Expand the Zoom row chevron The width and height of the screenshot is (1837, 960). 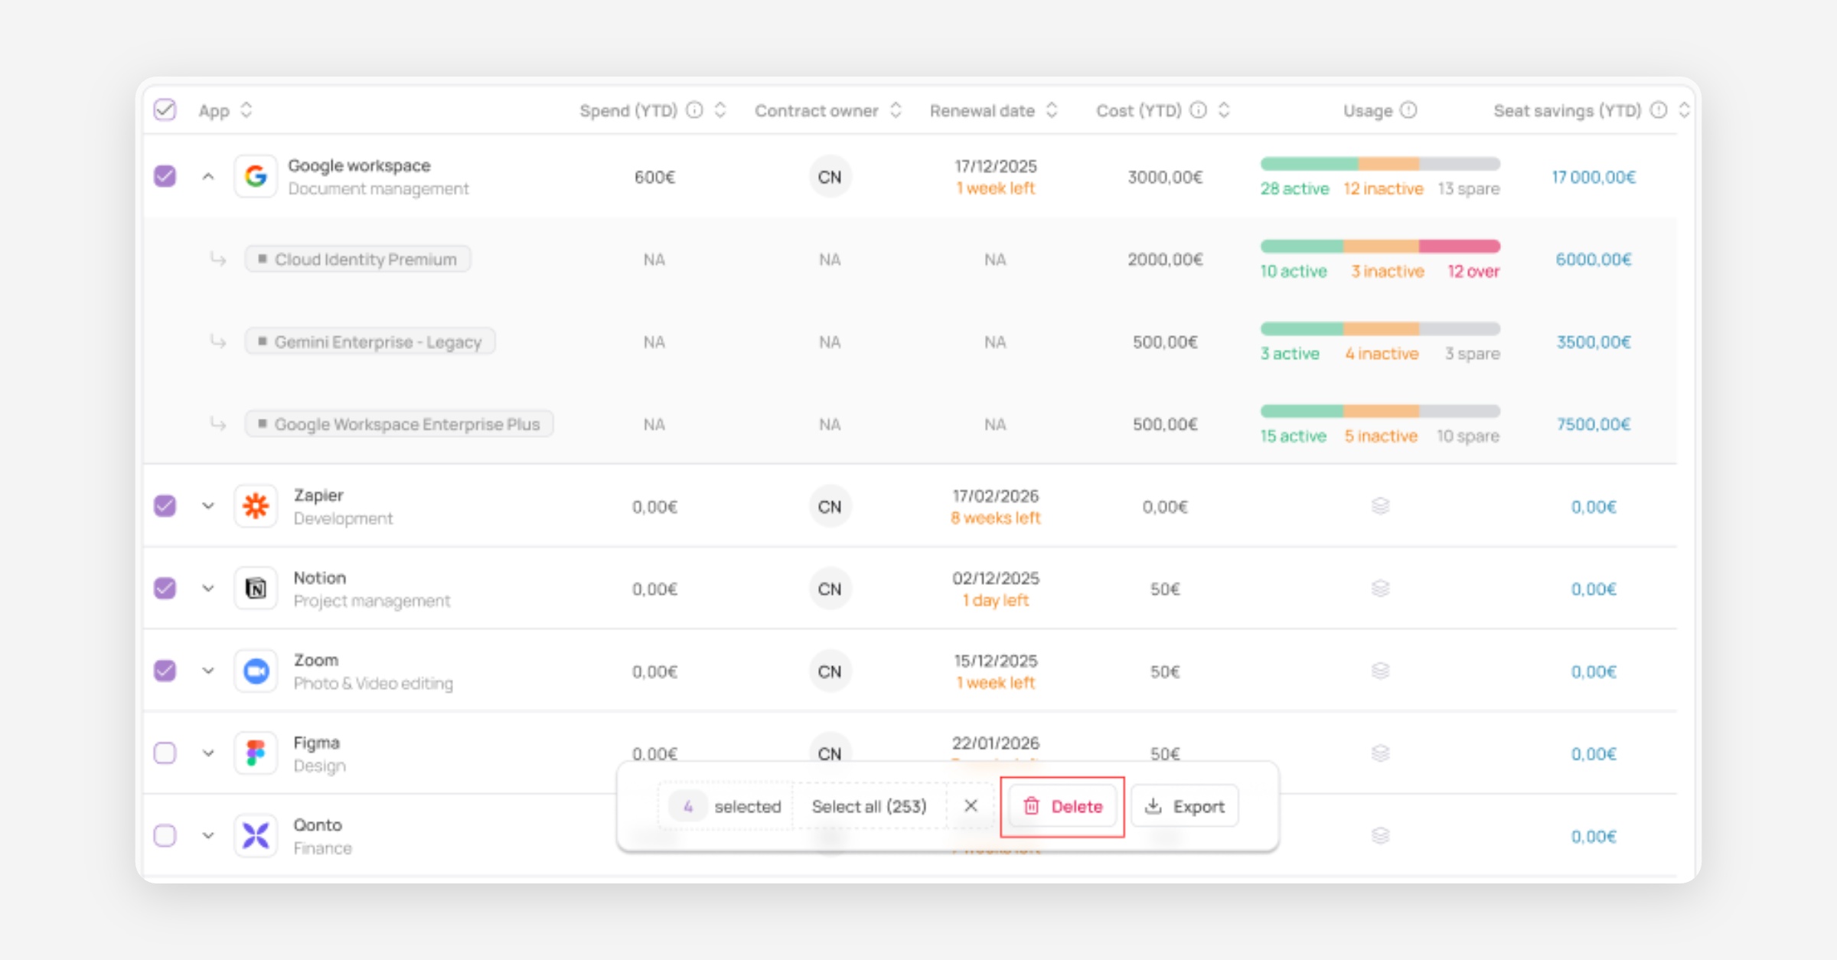[208, 671]
